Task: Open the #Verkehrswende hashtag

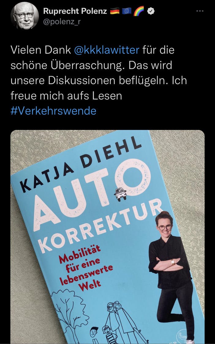Action: point(53,111)
